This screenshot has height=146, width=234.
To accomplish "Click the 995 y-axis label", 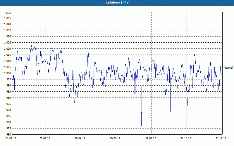I will pyautogui.click(x=9, y=79).
